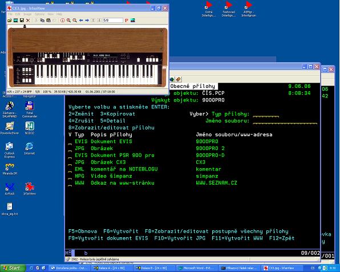Click the text file icon on the desktop

[10, 209]
